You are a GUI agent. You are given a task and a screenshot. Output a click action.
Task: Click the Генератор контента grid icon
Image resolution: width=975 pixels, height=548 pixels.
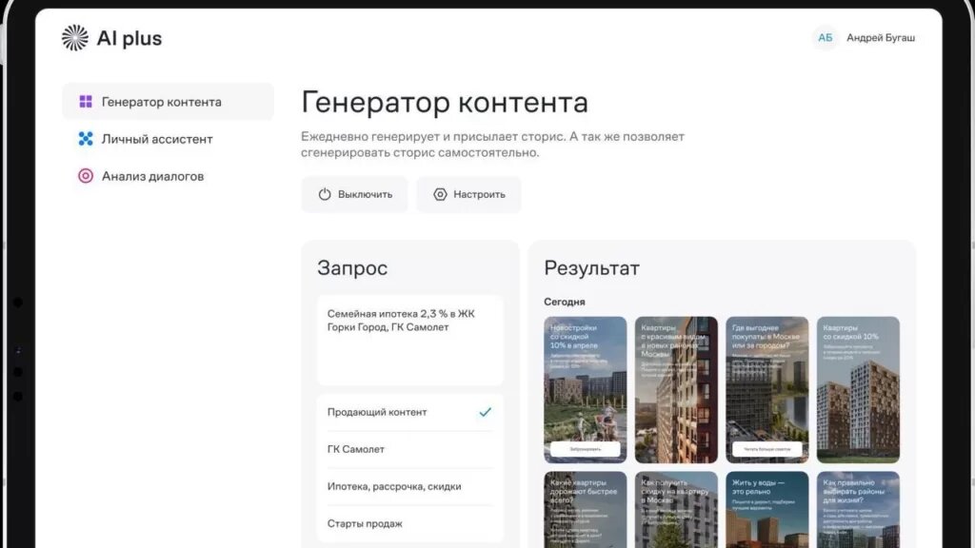86,101
